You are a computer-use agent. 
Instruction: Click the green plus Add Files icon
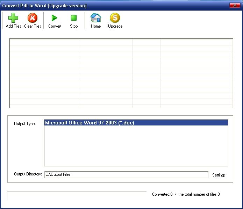pos(13,18)
